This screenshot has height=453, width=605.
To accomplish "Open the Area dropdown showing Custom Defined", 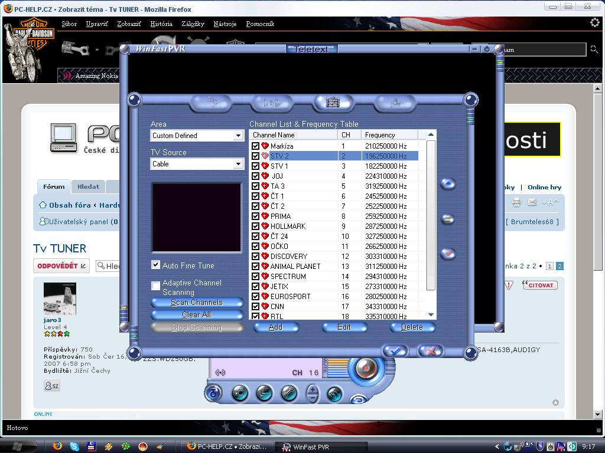I will 197,136.
